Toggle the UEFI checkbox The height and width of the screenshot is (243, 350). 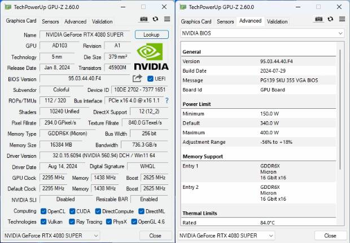point(150,79)
